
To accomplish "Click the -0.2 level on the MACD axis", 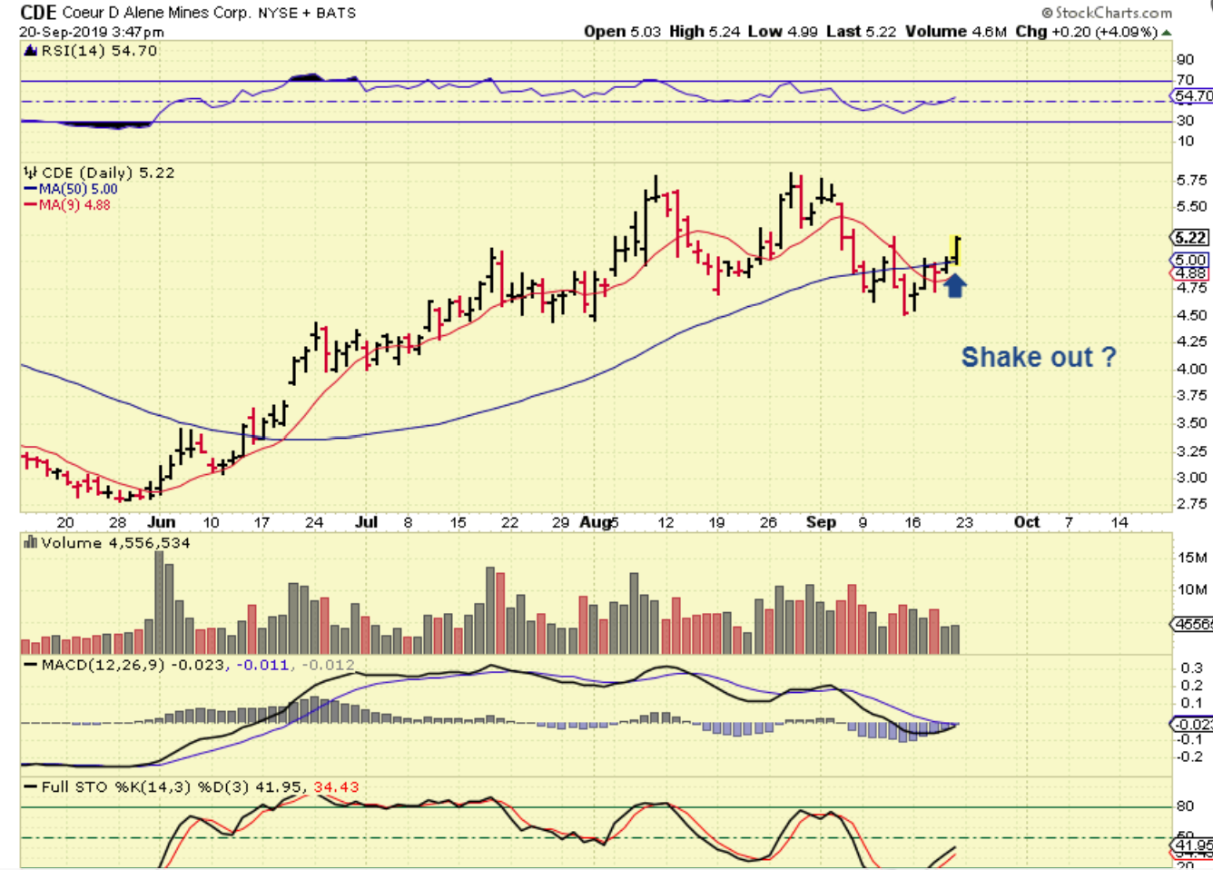I will 1189,756.
